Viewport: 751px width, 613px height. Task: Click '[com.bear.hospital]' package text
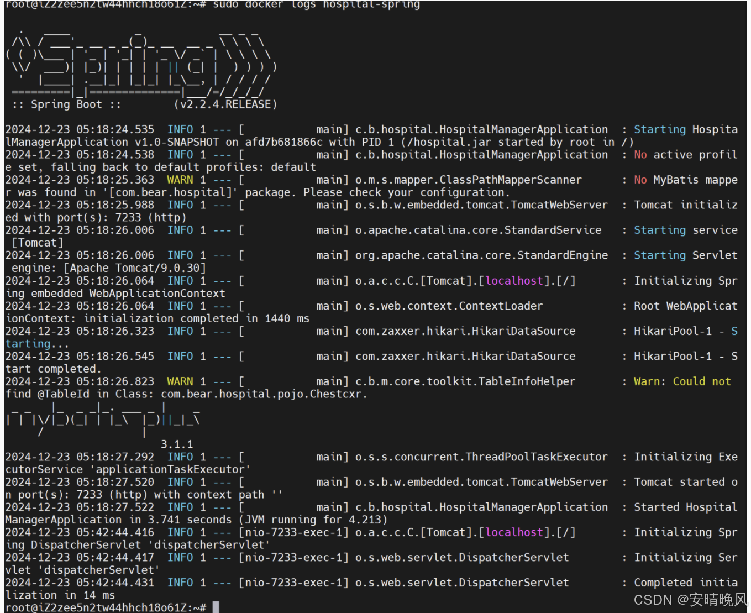[170, 192]
